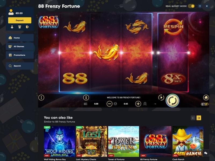Open the logout icon in the account panel
This screenshot has width=215, height=161.
pyautogui.click(x=27, y=27)
